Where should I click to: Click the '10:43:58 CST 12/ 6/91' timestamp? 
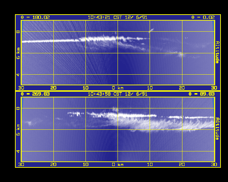tap(118, 94)
